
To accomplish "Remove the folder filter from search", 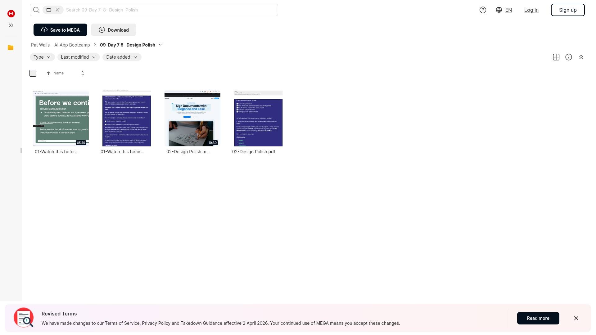I will click(57, 10).
